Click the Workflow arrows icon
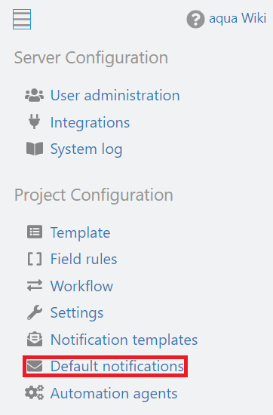Image resolution: width=273 pixels, height=415 pixels. 35,285
